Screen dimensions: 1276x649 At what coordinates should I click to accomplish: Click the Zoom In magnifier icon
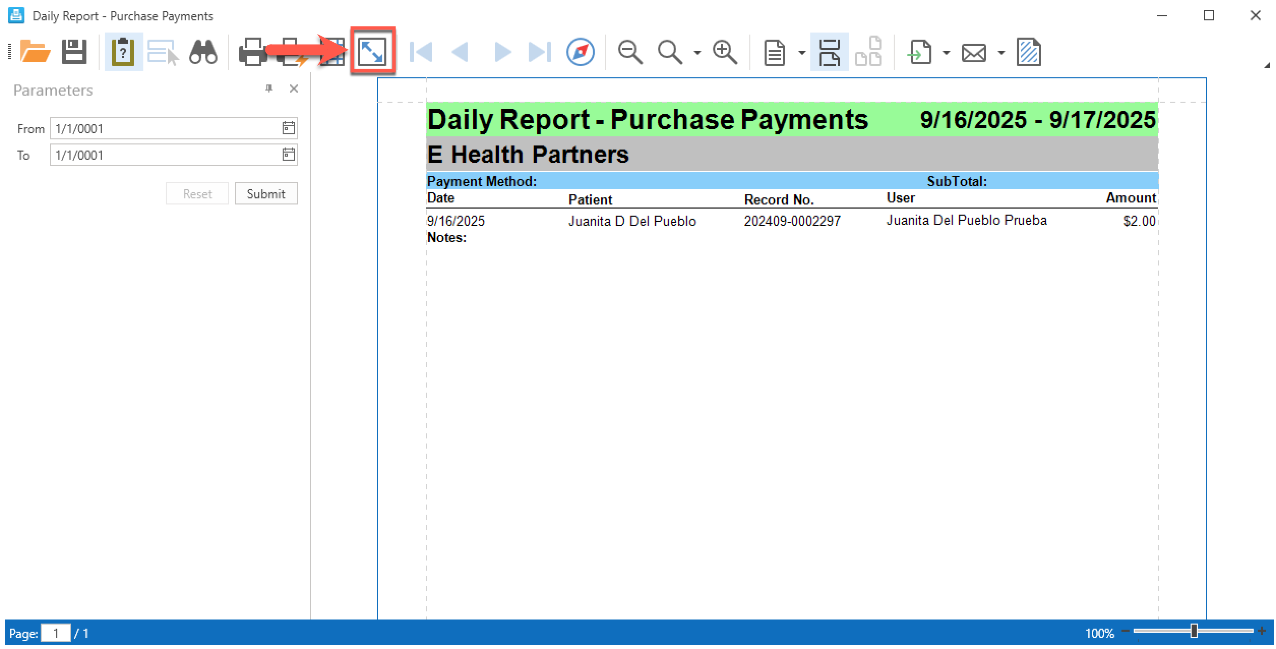tap(724, 52)
